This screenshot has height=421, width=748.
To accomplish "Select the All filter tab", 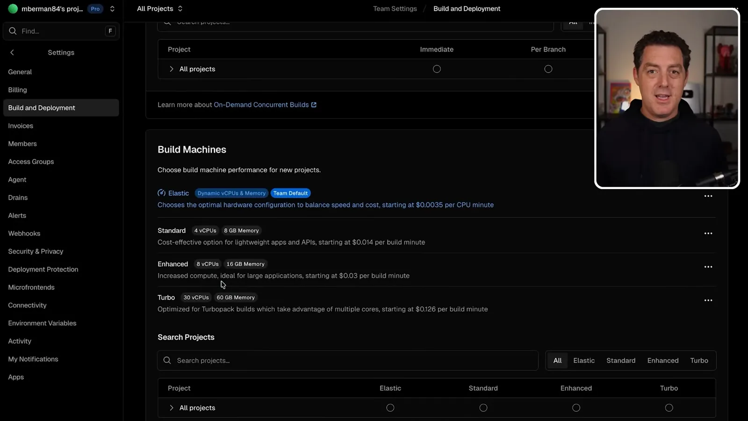I will pyautogui.click(x=557, y=361).
